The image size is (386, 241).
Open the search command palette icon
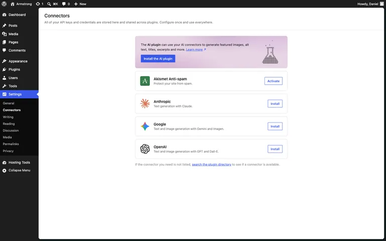tap(49, 4)
